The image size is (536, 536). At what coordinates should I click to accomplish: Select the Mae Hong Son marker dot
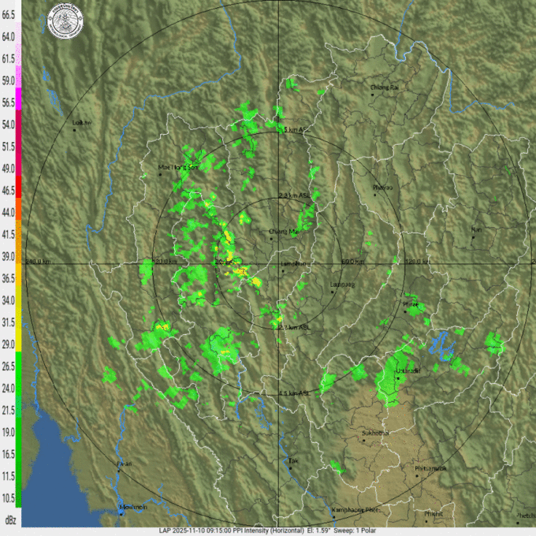coord(160,174)
